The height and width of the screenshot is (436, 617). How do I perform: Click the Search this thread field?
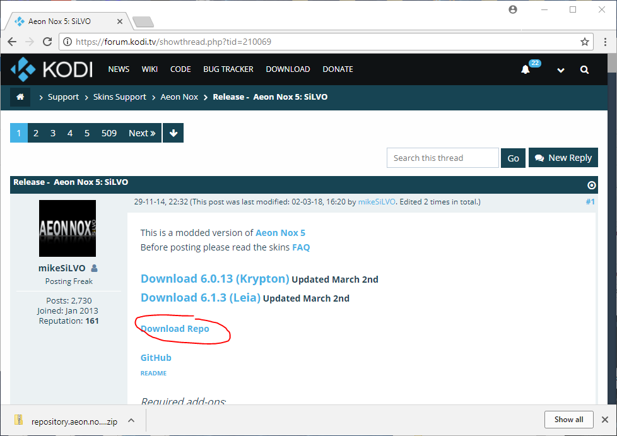point(442,158)
